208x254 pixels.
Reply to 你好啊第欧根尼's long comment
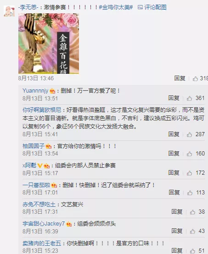174,134
